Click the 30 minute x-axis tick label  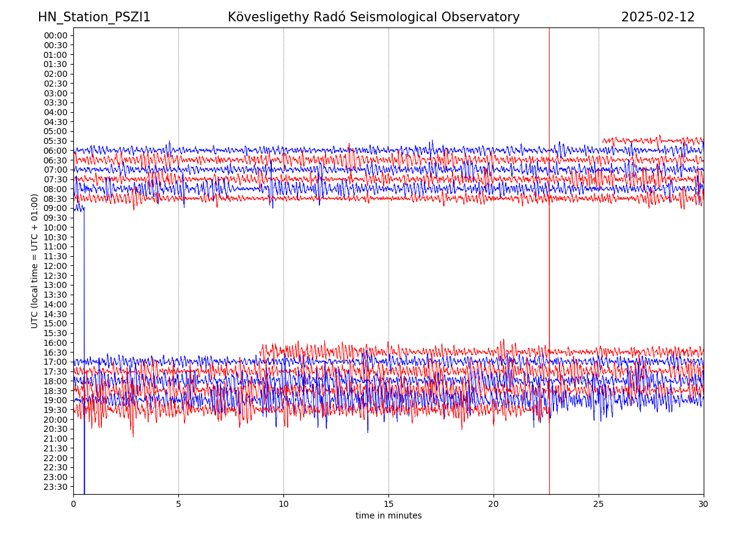coord(704,504)
